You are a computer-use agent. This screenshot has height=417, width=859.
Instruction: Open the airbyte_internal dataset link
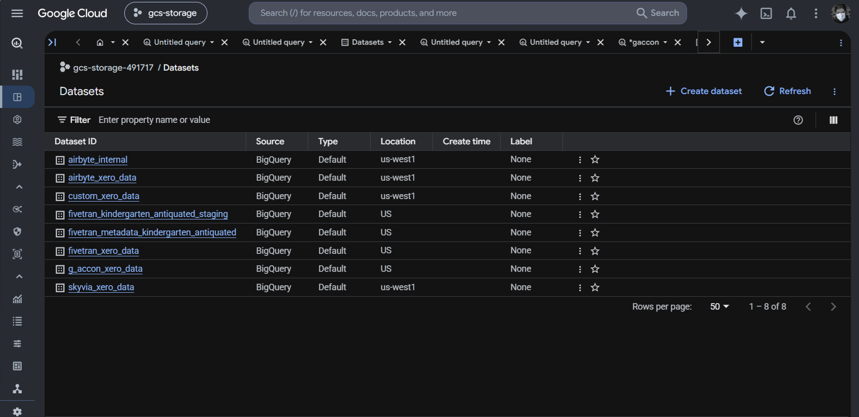click(x=98, y=160)
